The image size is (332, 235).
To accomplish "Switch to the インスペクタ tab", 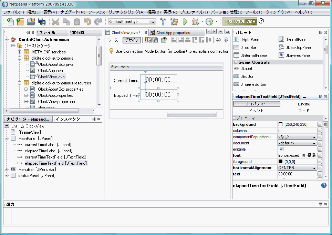I will tap(68, 119).
